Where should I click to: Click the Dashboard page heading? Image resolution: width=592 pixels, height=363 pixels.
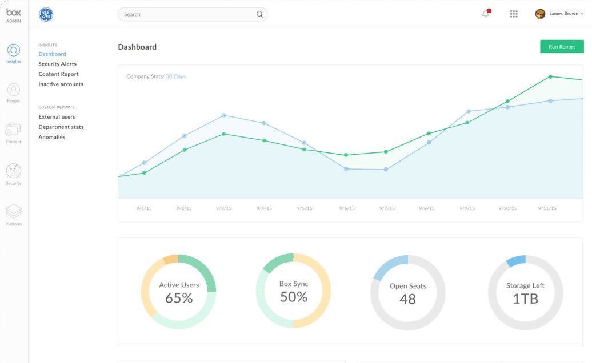point(137,47)
